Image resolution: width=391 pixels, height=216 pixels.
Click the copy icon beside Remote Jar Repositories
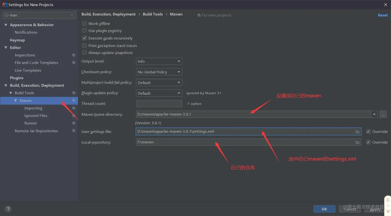point(74,131)
